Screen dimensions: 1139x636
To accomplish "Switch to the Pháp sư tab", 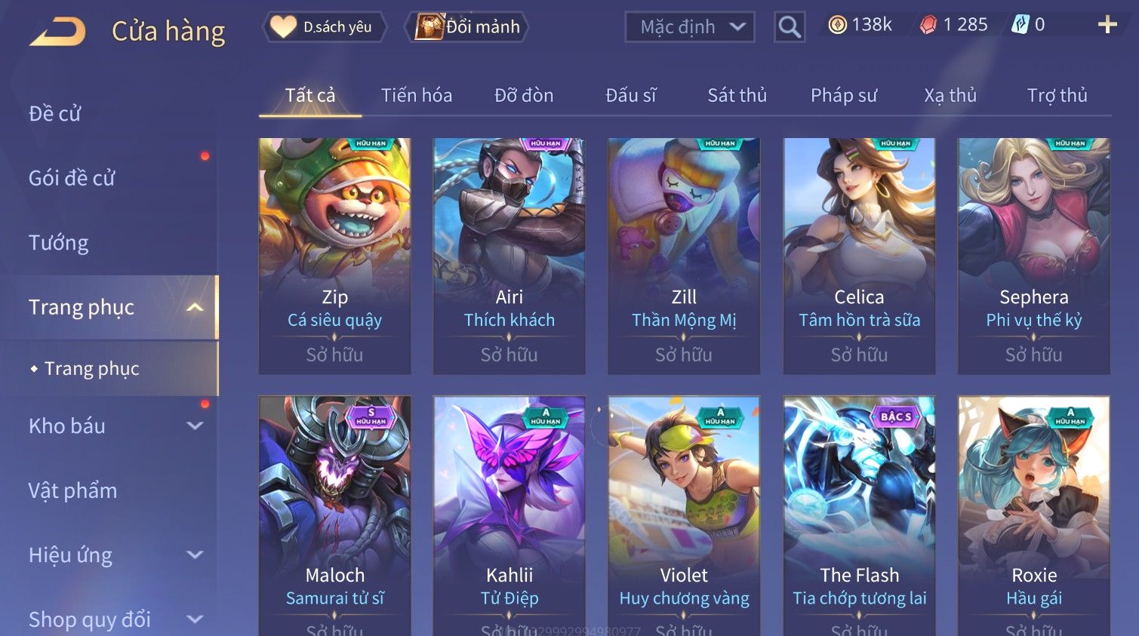I will tap(844, 95).
